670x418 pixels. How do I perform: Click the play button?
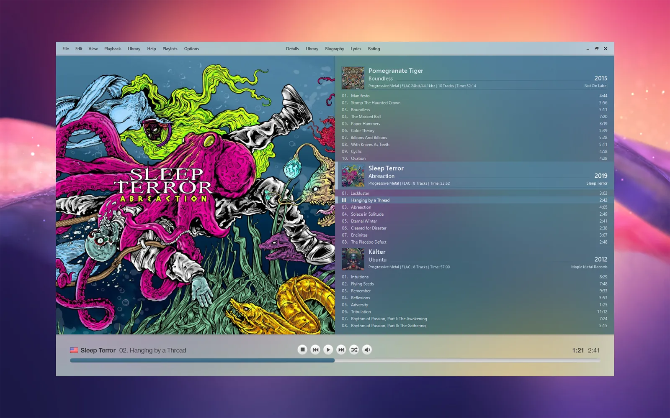[x=328, y=349]
